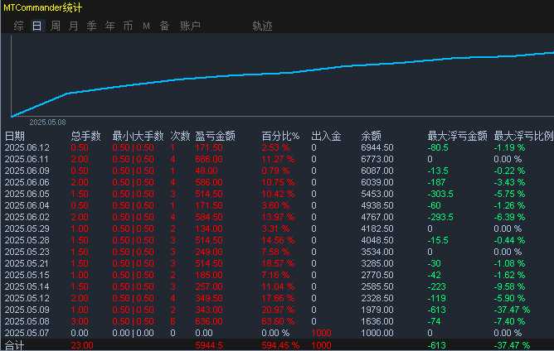
Task: Click the 合计 total row label
Action: coord(14,345)
